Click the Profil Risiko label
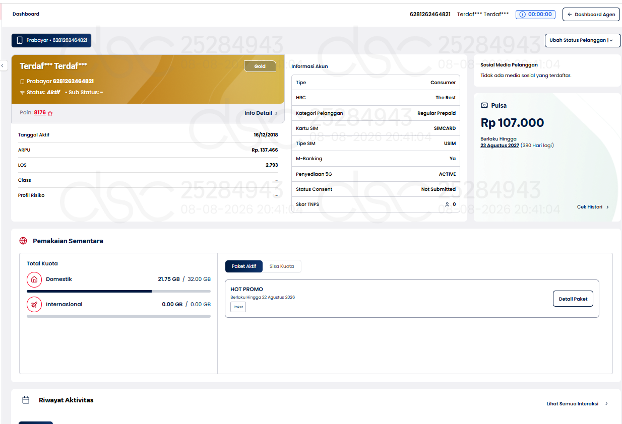This screenshot has height=424, width=622. pos(31,195)
